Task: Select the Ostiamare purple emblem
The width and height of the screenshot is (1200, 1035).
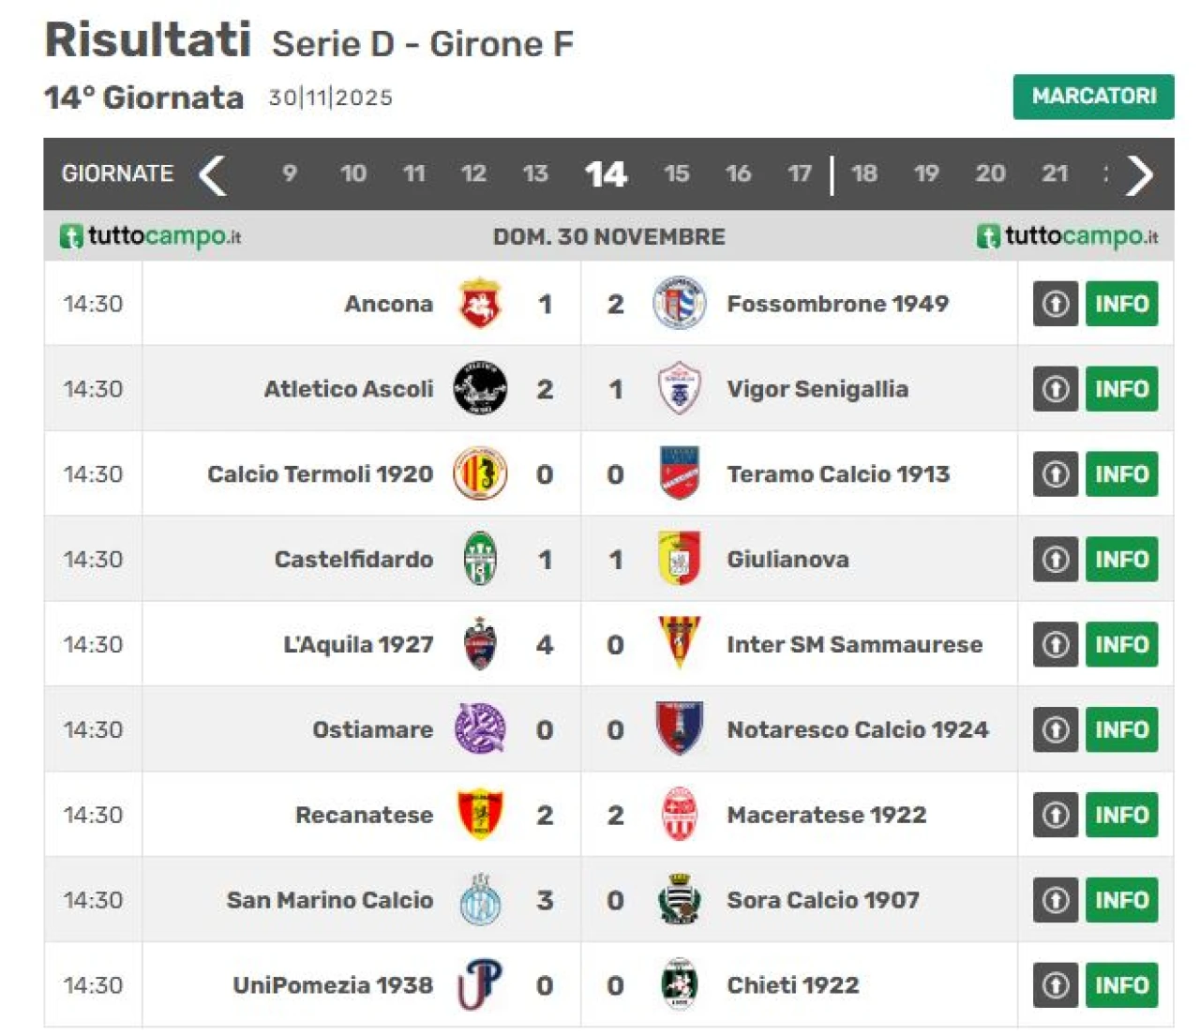Action: (x=480, y=728)
